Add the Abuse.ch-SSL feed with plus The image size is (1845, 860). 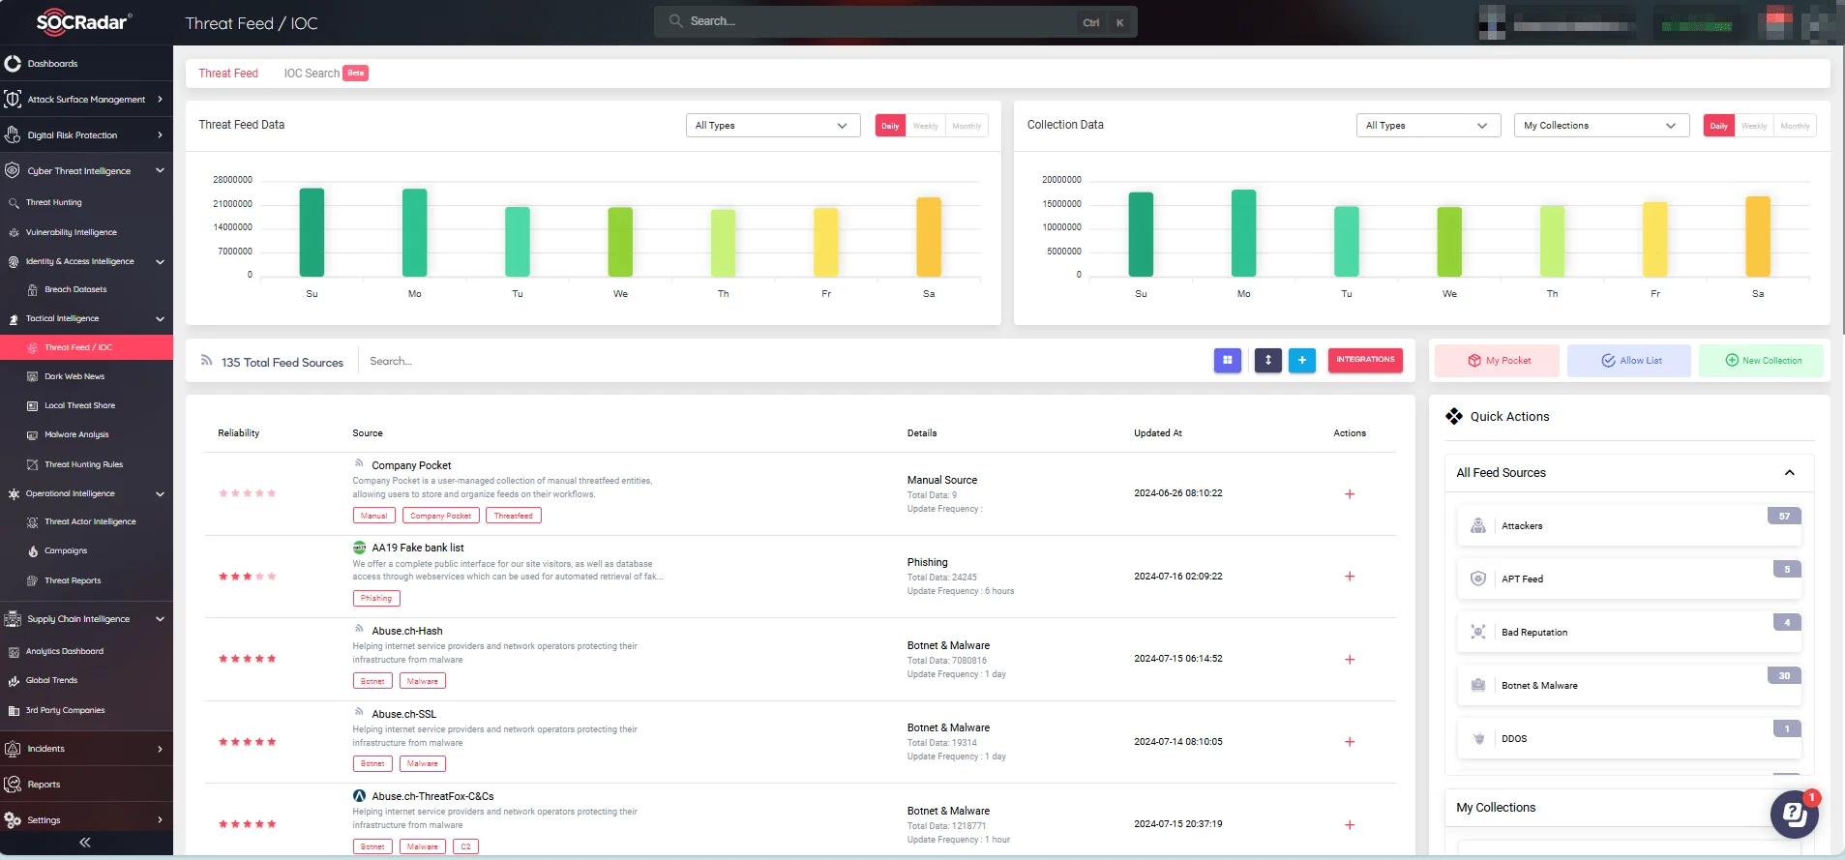(1350, 742)
